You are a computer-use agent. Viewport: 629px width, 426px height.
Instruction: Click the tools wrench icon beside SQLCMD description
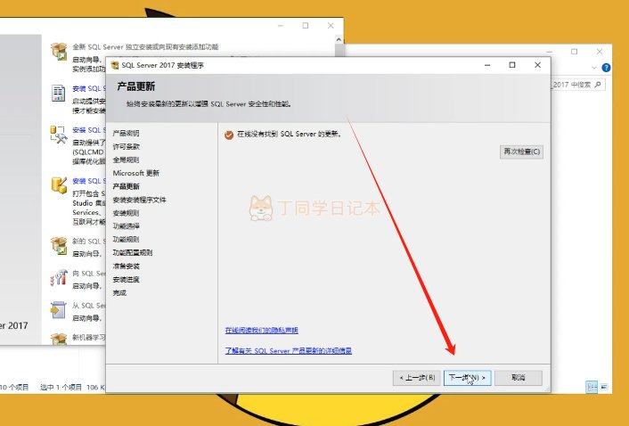pos(59,135)
